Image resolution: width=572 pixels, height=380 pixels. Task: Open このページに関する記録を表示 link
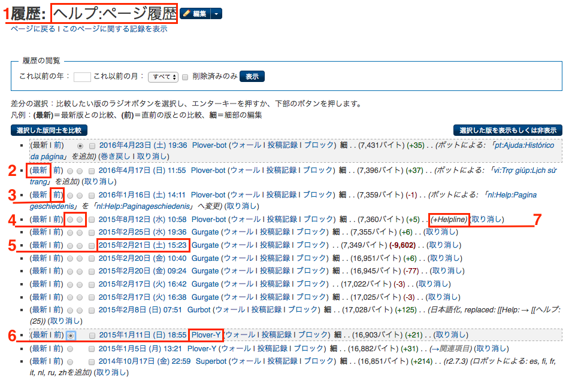point(115,29)
